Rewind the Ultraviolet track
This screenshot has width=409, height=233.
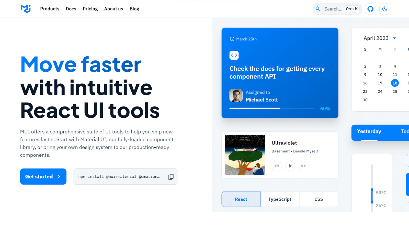click(x=277, y=166)
